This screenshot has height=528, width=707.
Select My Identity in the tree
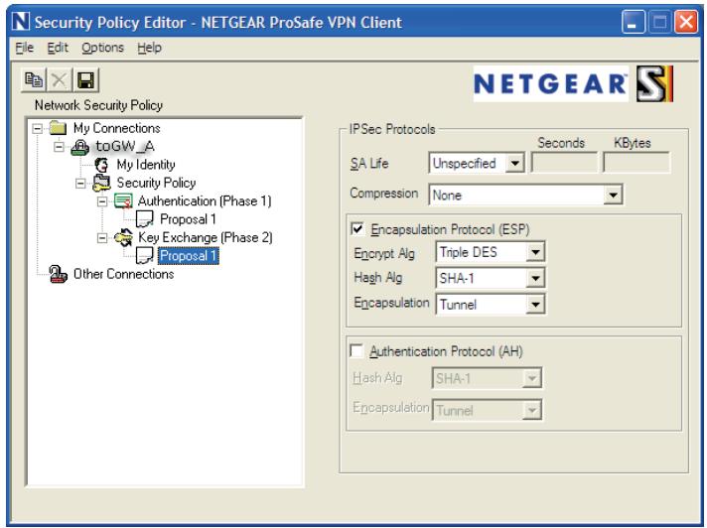tap(146, 165)
